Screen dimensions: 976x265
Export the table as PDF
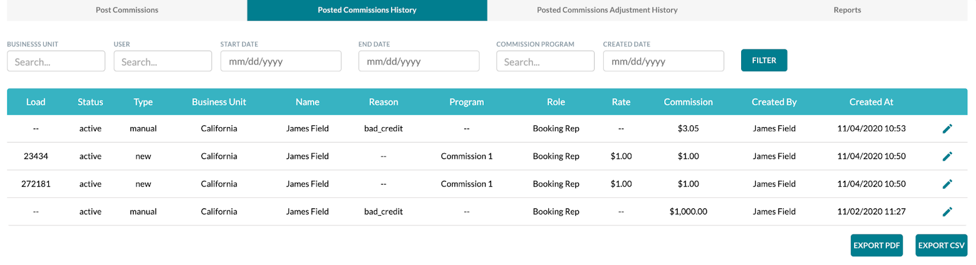(877, 246)
